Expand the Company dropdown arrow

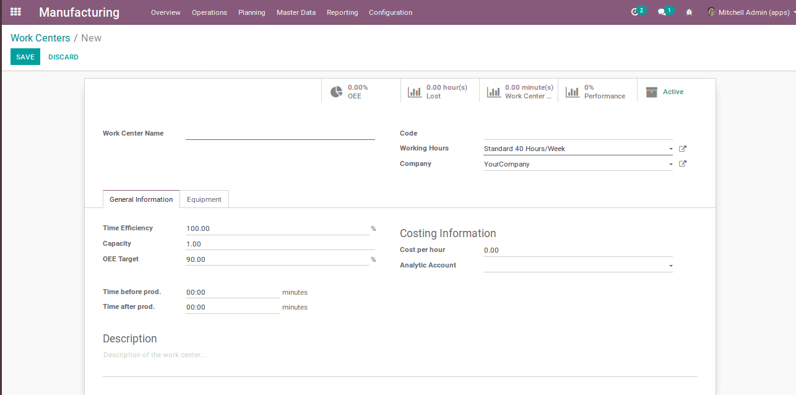tap(670, 165)
